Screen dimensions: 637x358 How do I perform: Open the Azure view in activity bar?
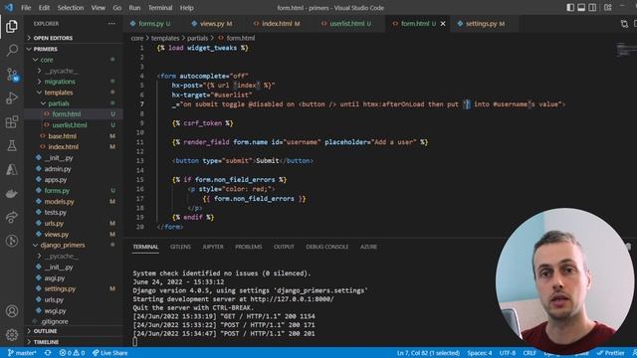pyautogui.click(x=12, y=169)
